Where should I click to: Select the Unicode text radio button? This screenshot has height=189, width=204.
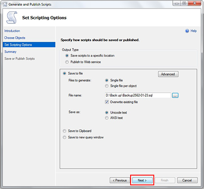106,113
